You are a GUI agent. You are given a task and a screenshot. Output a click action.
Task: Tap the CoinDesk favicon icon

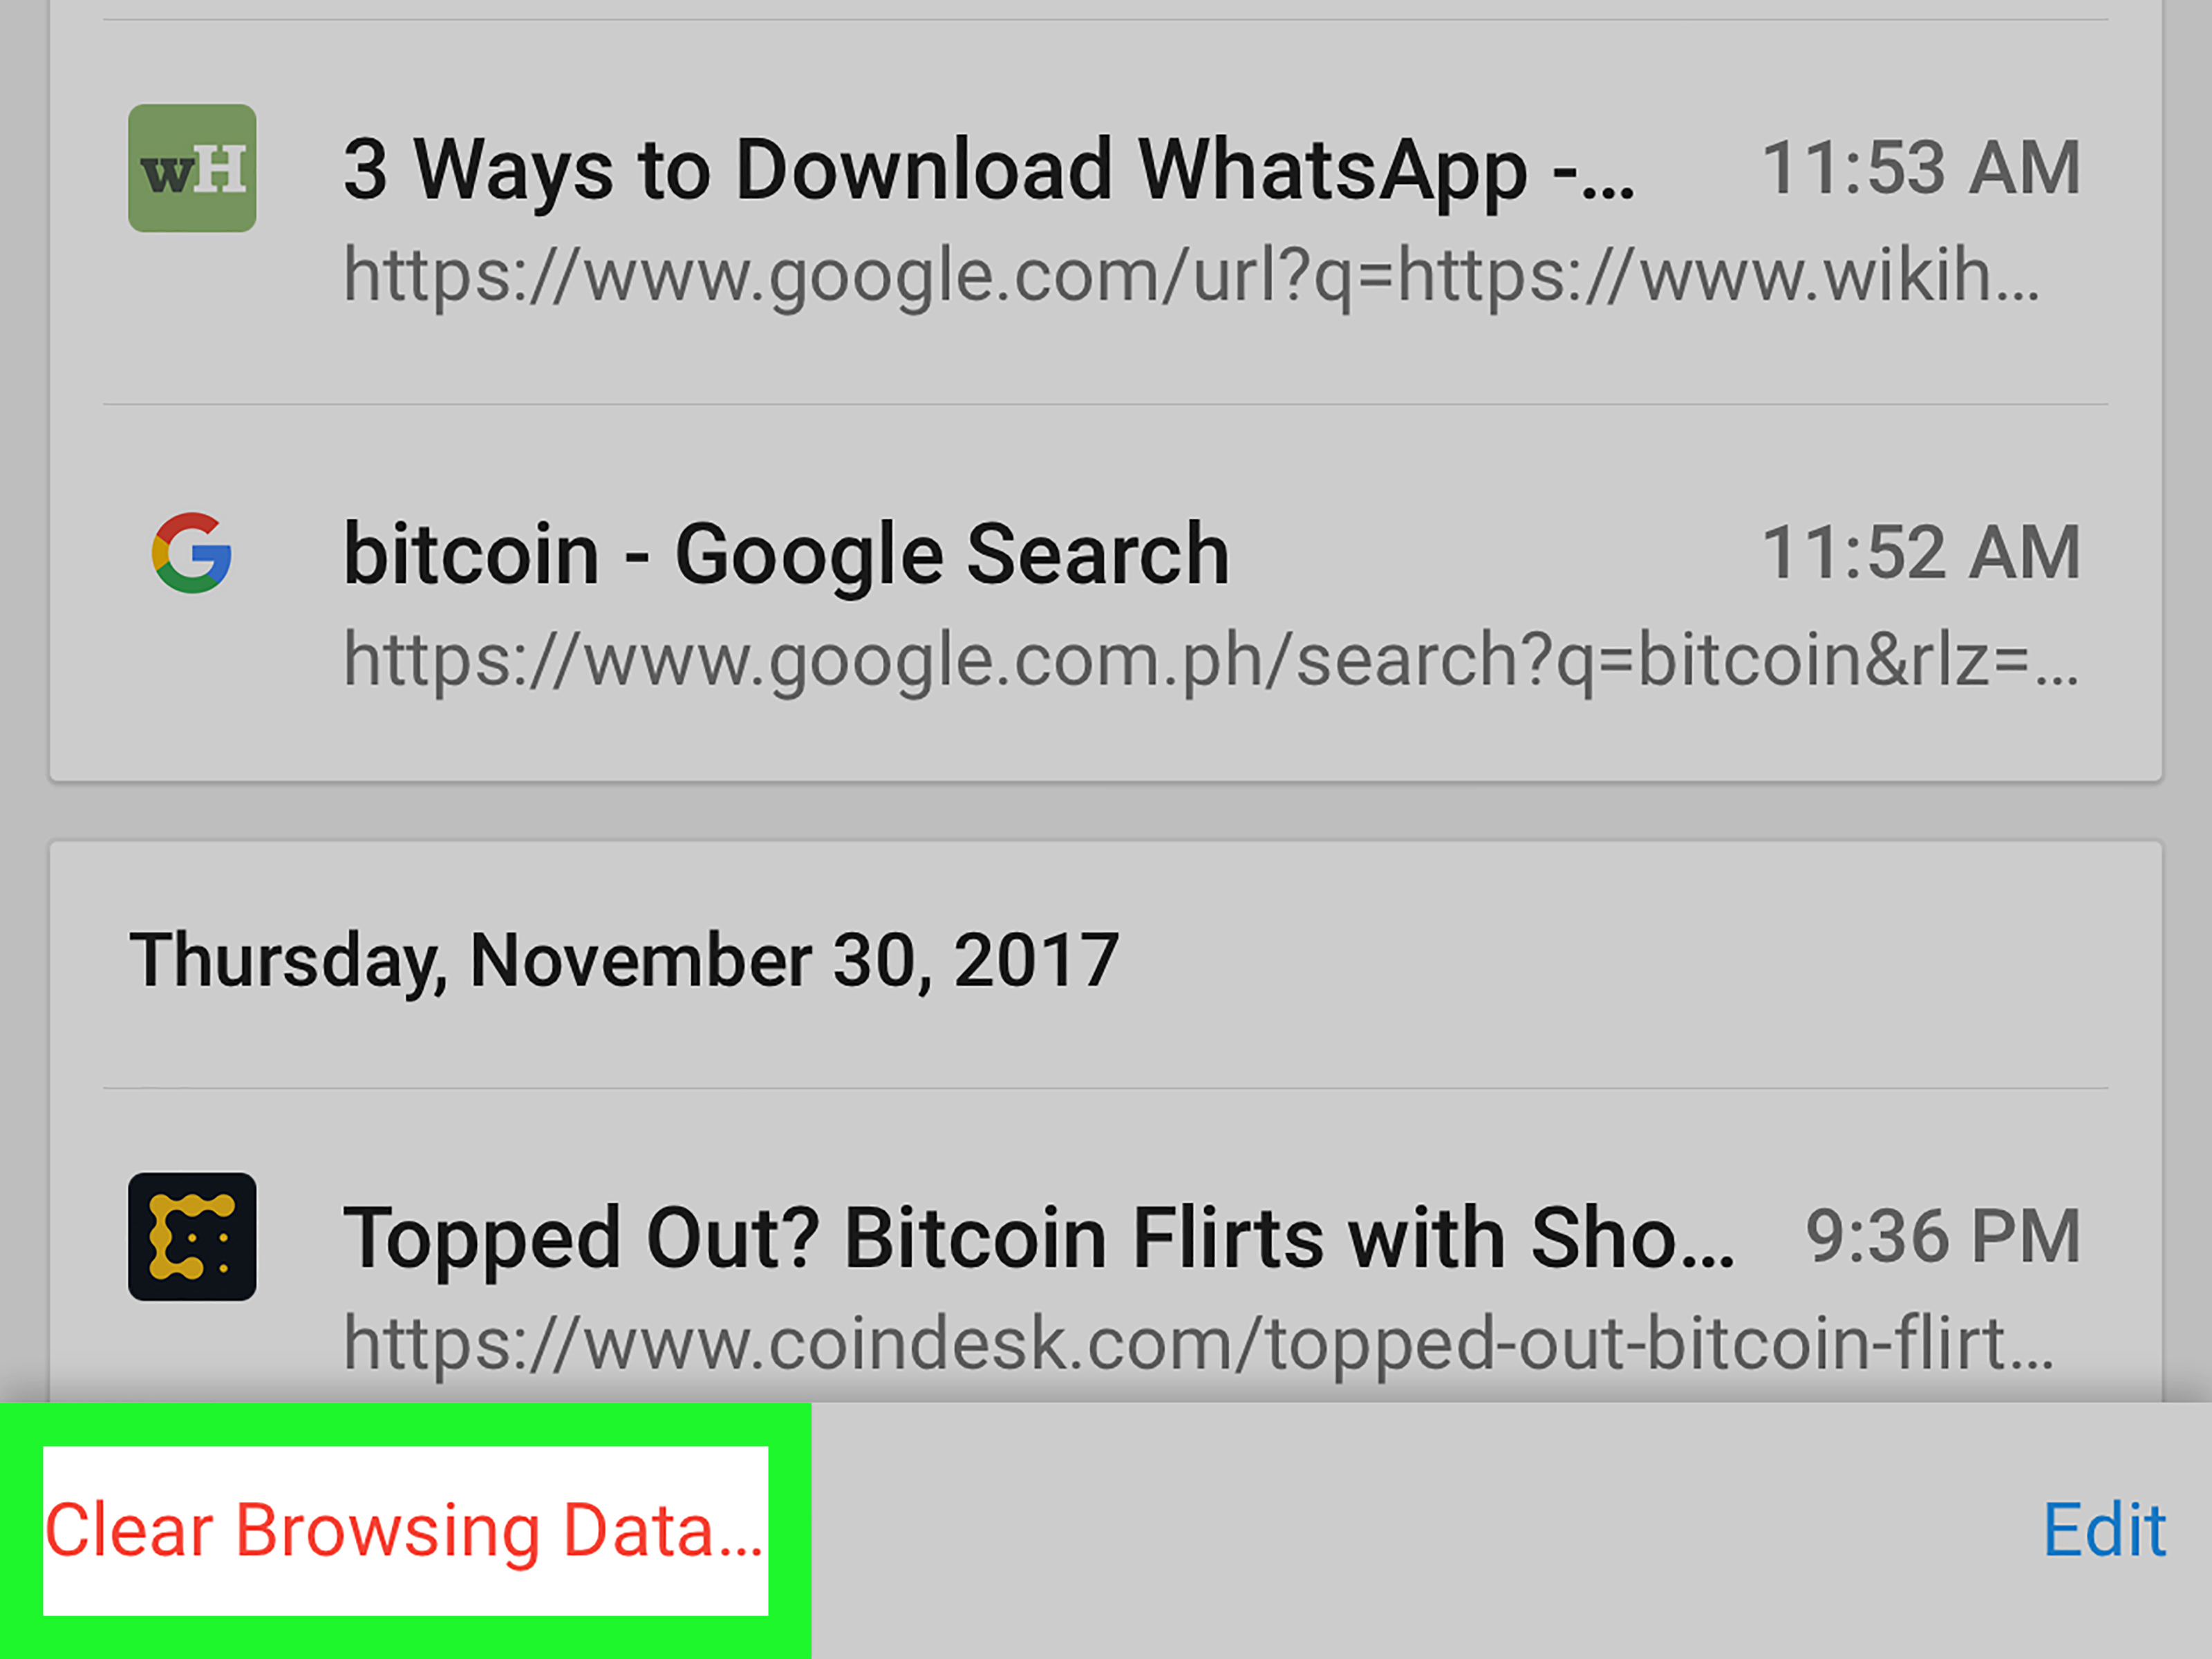pyautogui.click(x=192, y=1237)
